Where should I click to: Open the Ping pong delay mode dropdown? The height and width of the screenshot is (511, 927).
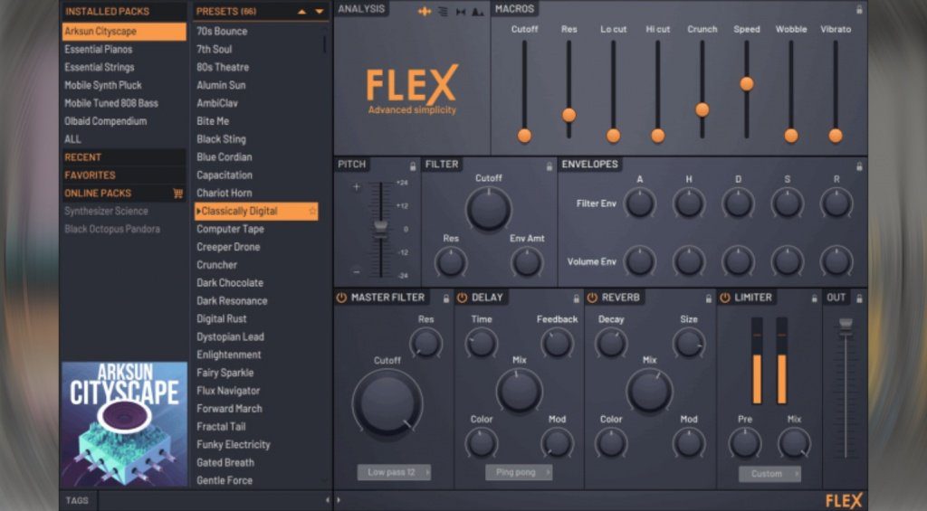tap(519, 472)
